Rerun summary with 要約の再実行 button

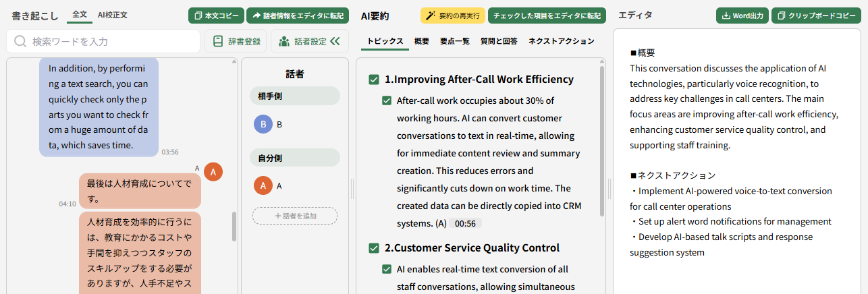tap(452, 16)
